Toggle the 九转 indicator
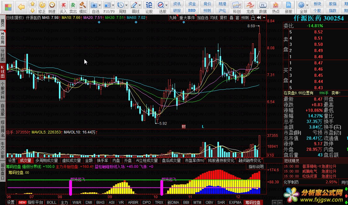This screenshot has height=205, width=348. click(x=173, y=18)
